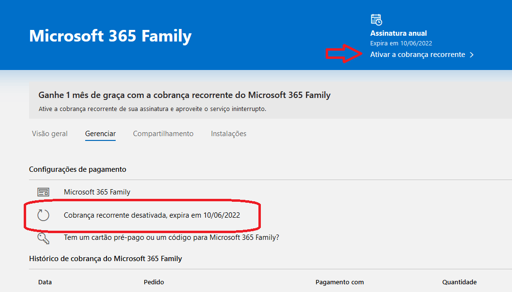Click 'Cobrança recorrente desativada, expira em 10/06/2022'
The width and height of the screenshot is (512, 292).
coord(152,215)
